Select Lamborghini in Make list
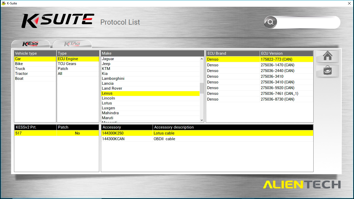The height and width of the screenshot is (199, 354). [150, 79]
